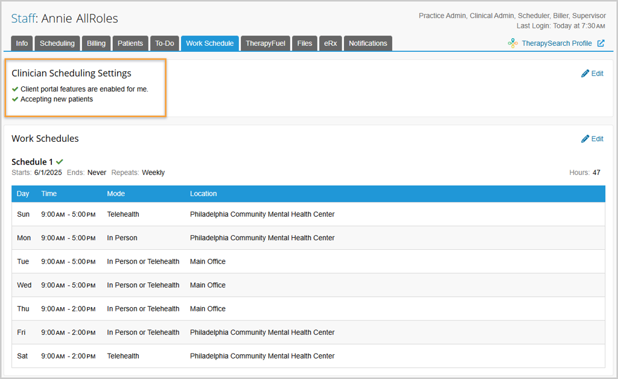The height and width of the screenshot is (379, 618).
Task: Click the Ends Never value
Action: 97,173
